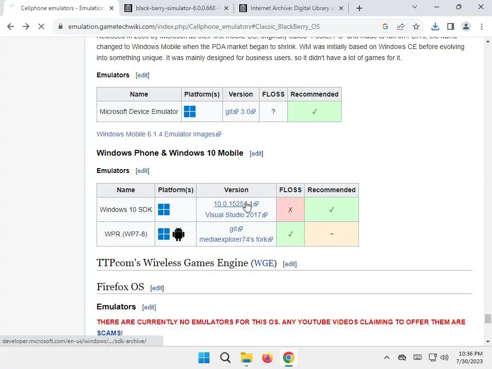The height and width of the screenshot is (369, 492).
Task: Select the Windows 10 SDK name cell
Action: tap(126, 209)
